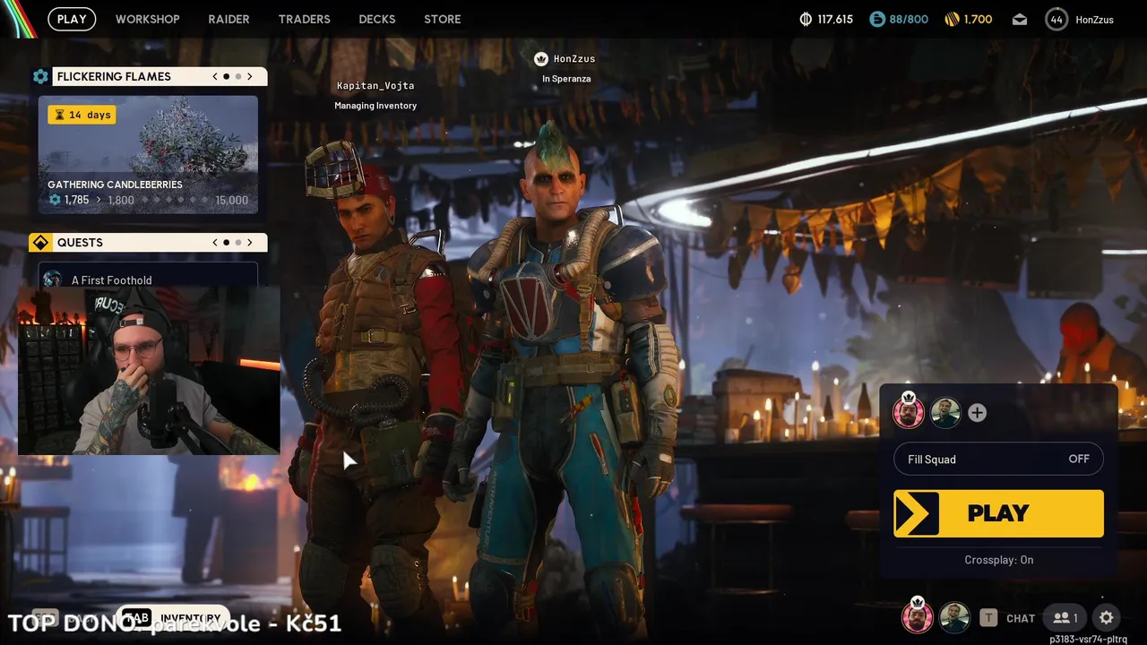Select the PLAY tab in top navigation

tap(72, 19)
